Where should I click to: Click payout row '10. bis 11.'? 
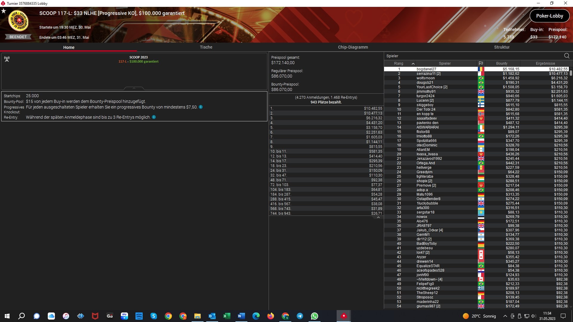point(326,151)
